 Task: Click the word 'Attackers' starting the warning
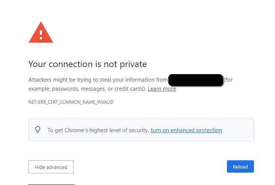coord(41,80)
